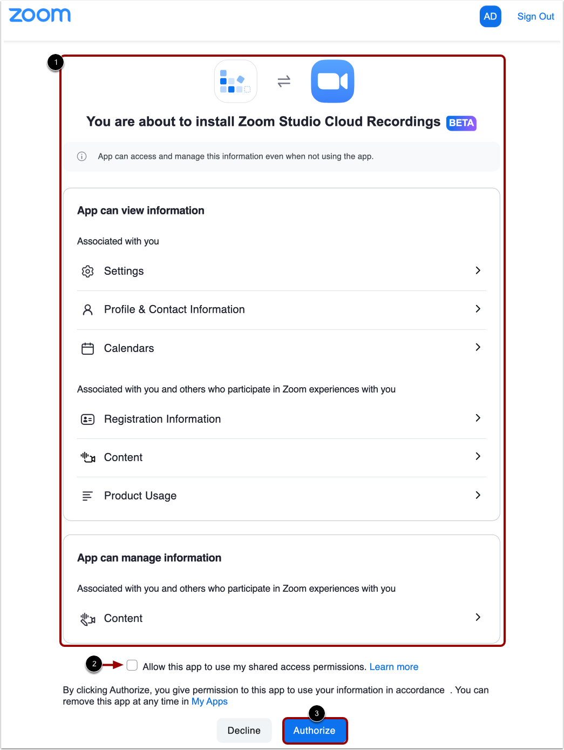Decline the app installation
The image size is (564, 750).
[x=244, y=730]
